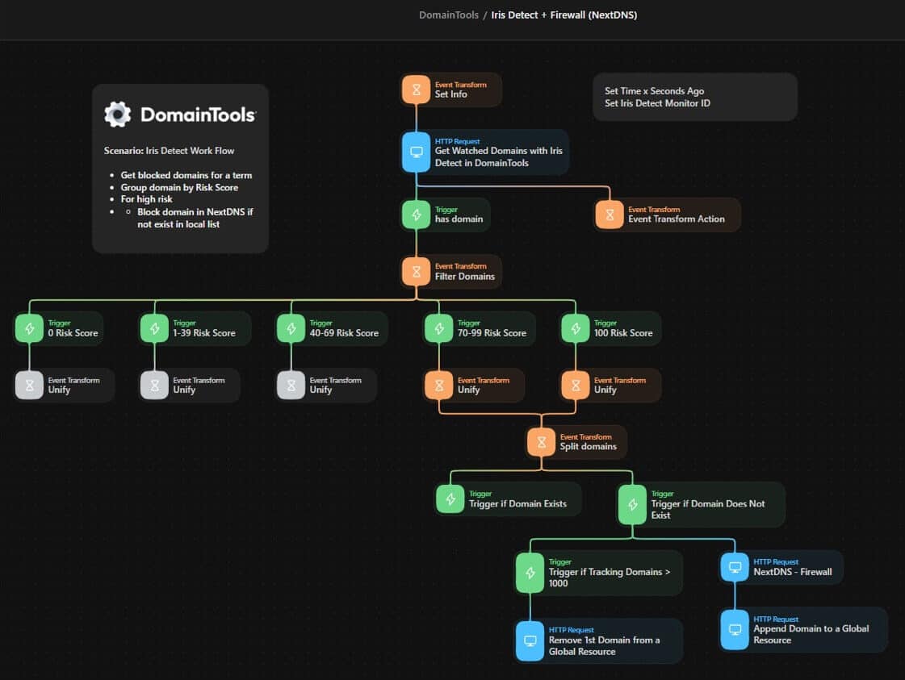Select the Get Watched Domains HTTP Request icon
This screenshot has height=680, width=905.
(416, 152)
